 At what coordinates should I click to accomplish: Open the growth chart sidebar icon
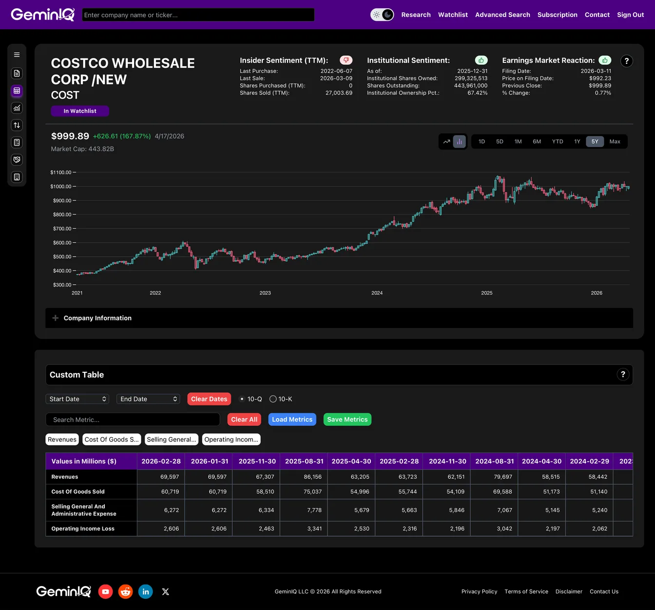[x=17, y=108]
